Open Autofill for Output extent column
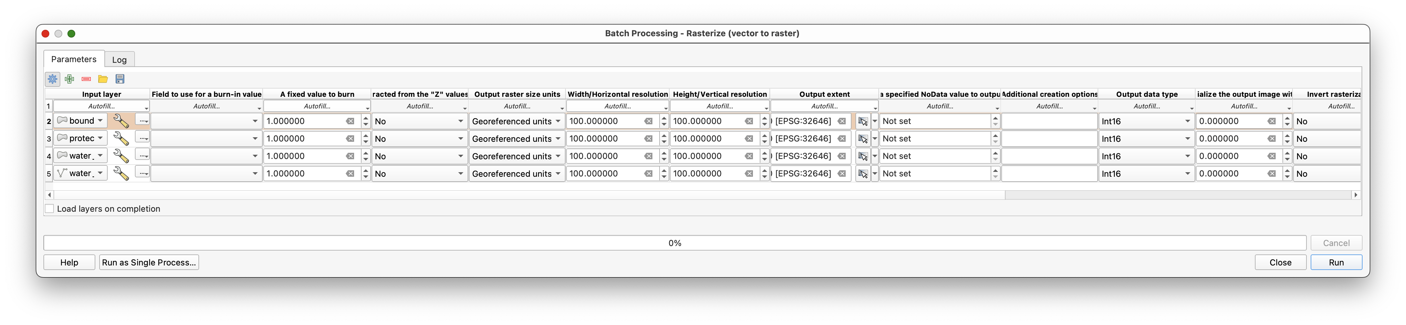1406x325 pixels. 824,106
